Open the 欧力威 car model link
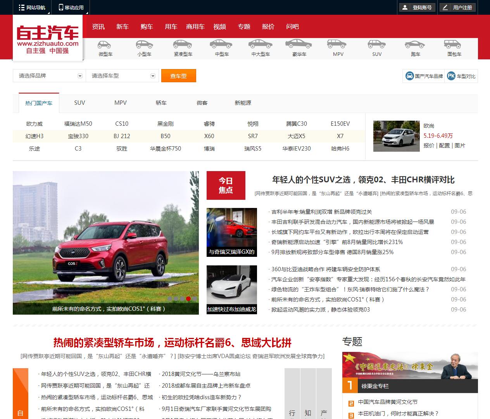The width and height of the screenshot is (490, 419). coord(35,124)
